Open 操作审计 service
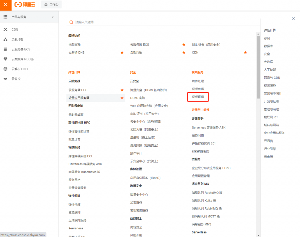The image size is (300, 237). click(x=136, y=153)
